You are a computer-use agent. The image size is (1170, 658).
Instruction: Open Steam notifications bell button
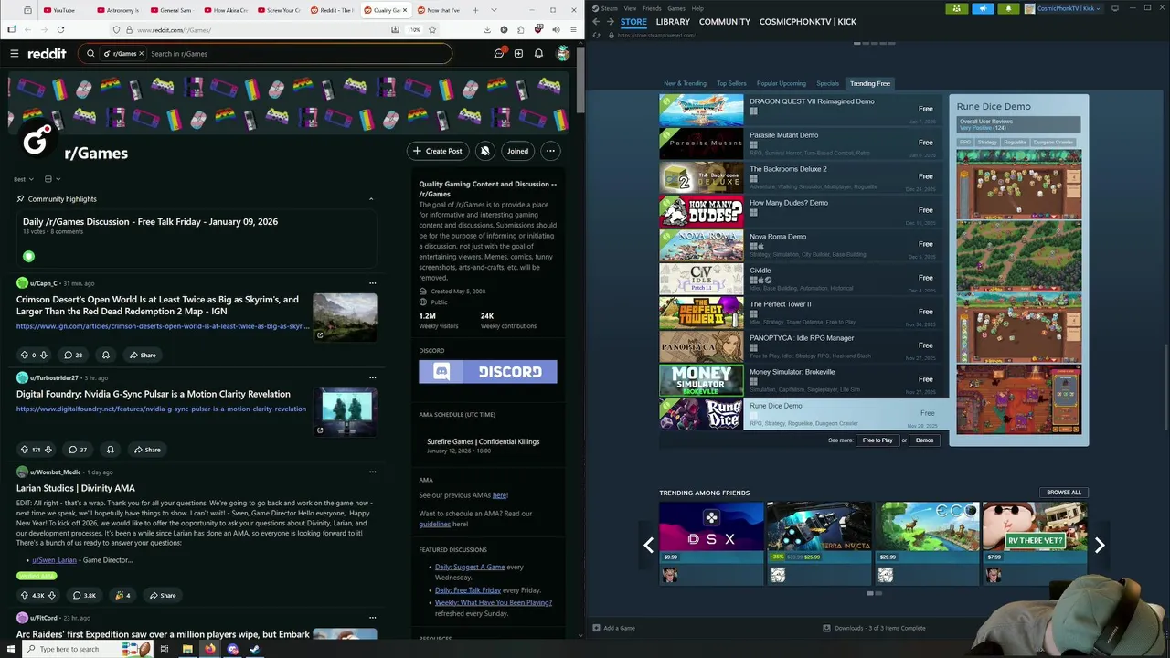tap(1008, 8)
